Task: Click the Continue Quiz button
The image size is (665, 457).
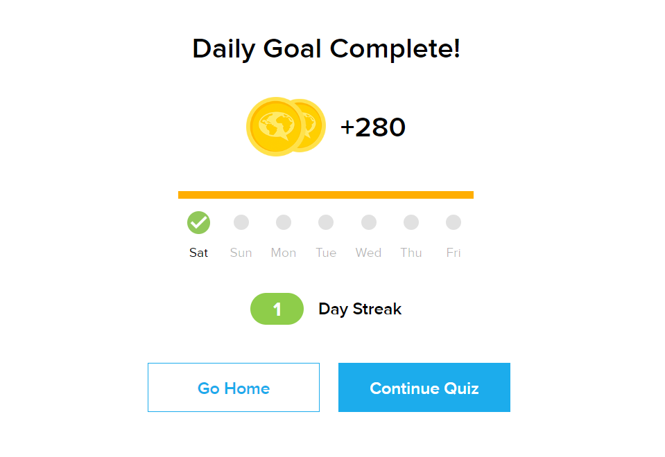Action: click(x=424, y=387)
